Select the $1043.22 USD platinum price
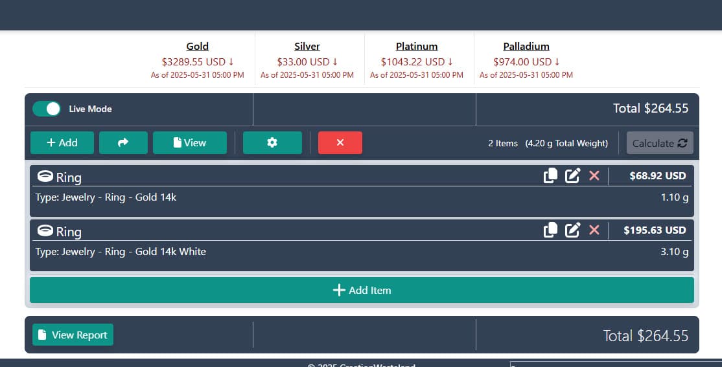Viewport: 722px width, 367px height. [x=417, y=61]
